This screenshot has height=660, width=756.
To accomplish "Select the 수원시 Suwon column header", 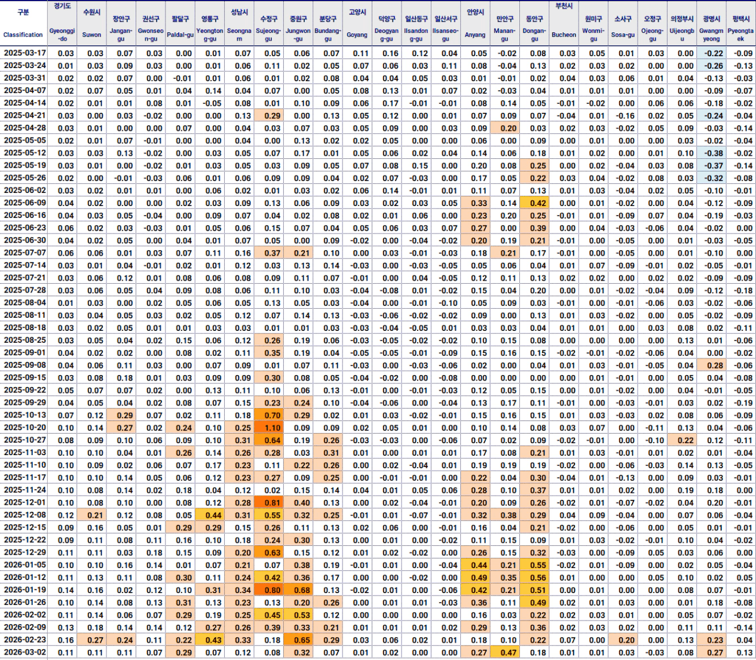I will tap(92, 23).
